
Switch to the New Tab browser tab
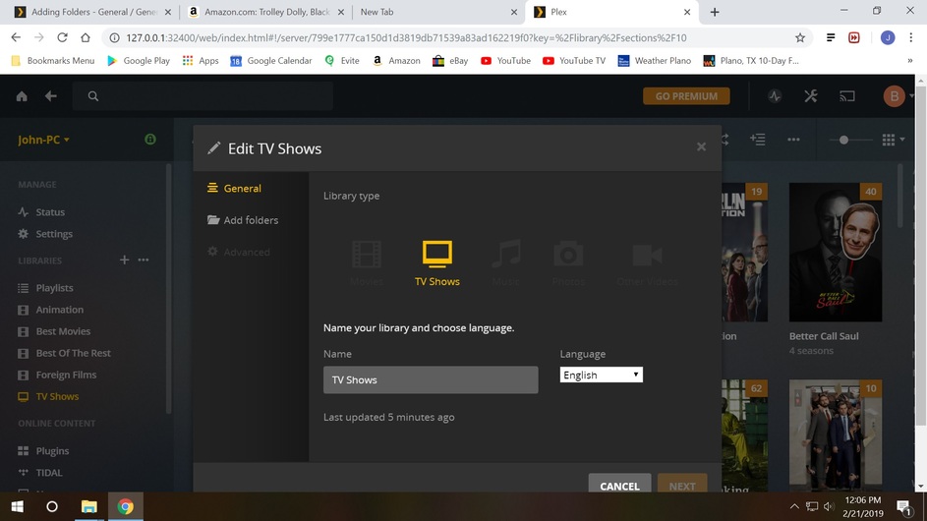coord(438,12)
